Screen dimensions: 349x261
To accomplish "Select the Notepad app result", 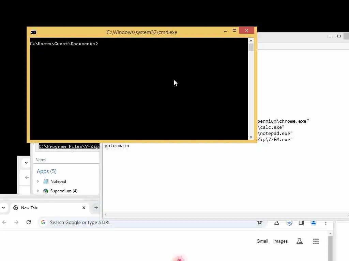I will click(58, 181).
